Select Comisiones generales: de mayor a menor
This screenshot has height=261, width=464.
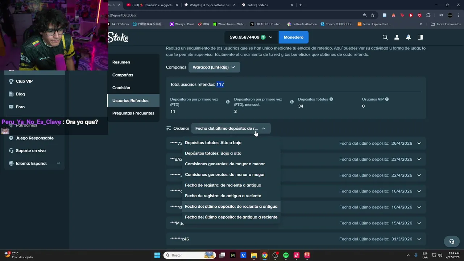[x=231, y=164]
